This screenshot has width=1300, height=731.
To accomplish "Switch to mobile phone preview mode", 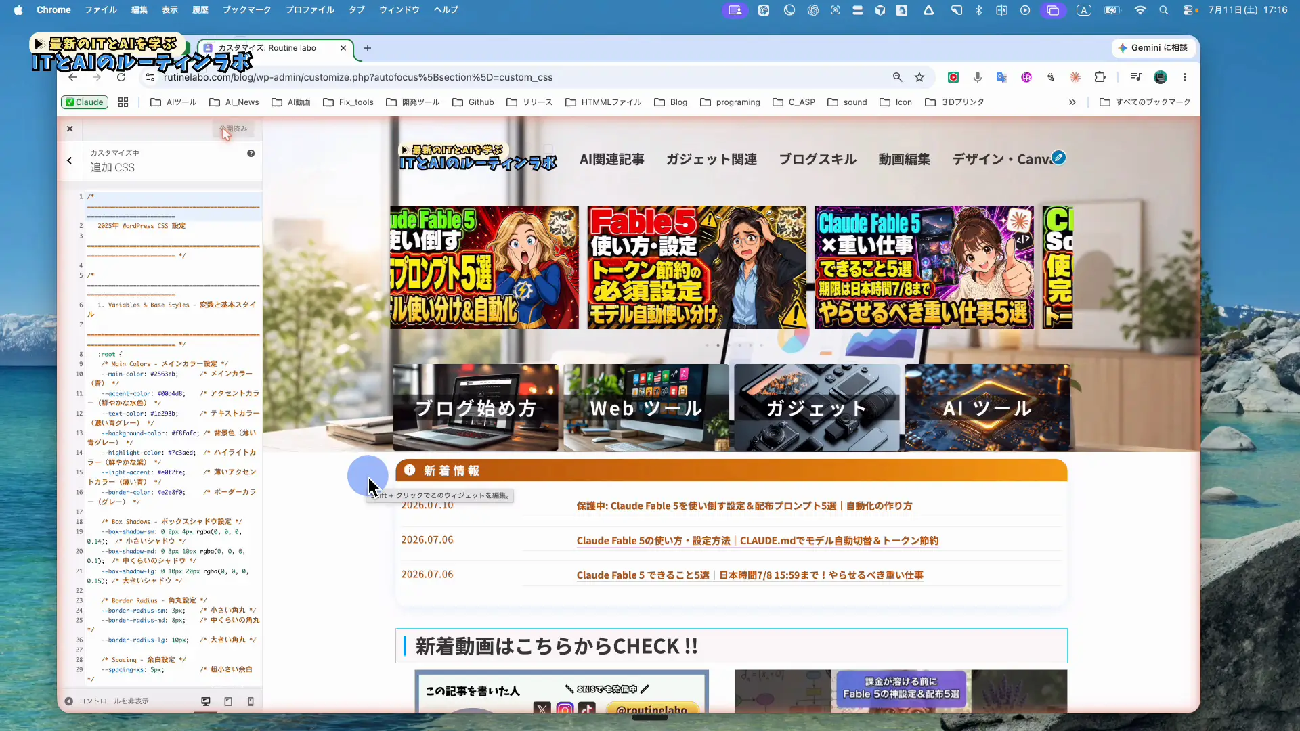I will pos(251,702).
